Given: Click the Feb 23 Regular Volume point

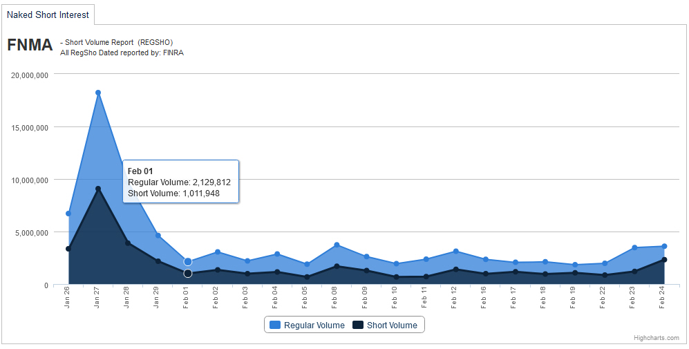Looking at the screenshot, I should pos(634,247).
